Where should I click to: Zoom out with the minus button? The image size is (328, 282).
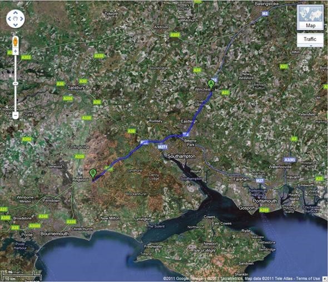click(x=16, y=115)
